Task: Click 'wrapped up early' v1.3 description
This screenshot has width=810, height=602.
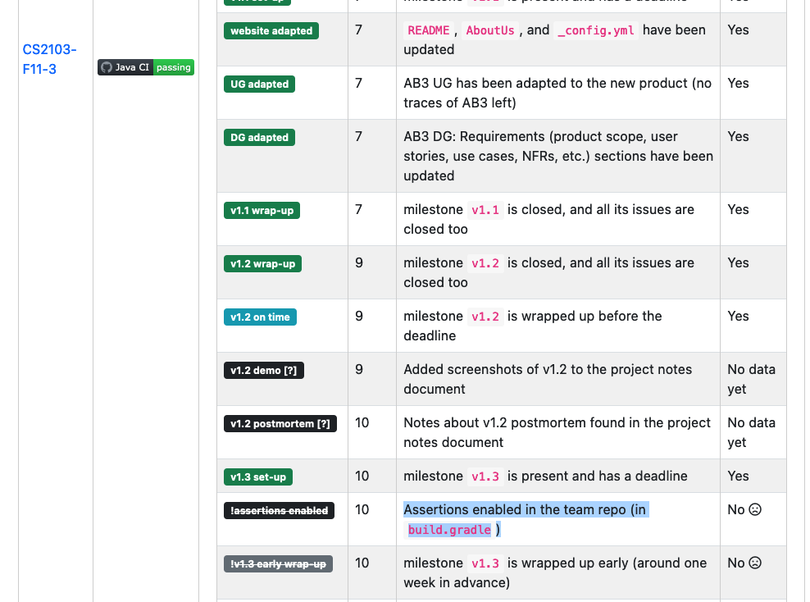Action: 555,572
